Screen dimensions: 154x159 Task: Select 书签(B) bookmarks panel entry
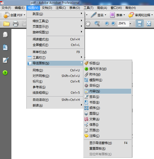tap(108, 102)
